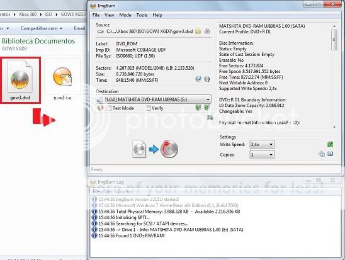Image resolution: width=345 pixels, height=260 pixels.
Task: Enable the Test Mode checkbox
Action: [109, 108]
